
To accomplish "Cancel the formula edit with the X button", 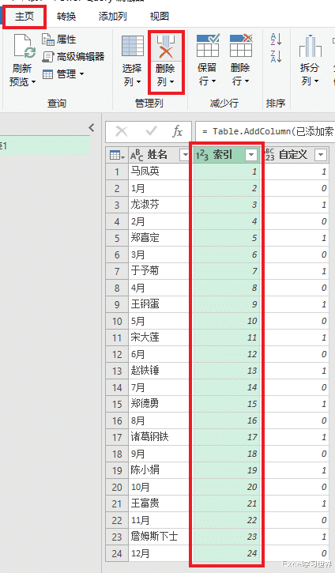I will point(122,131).
